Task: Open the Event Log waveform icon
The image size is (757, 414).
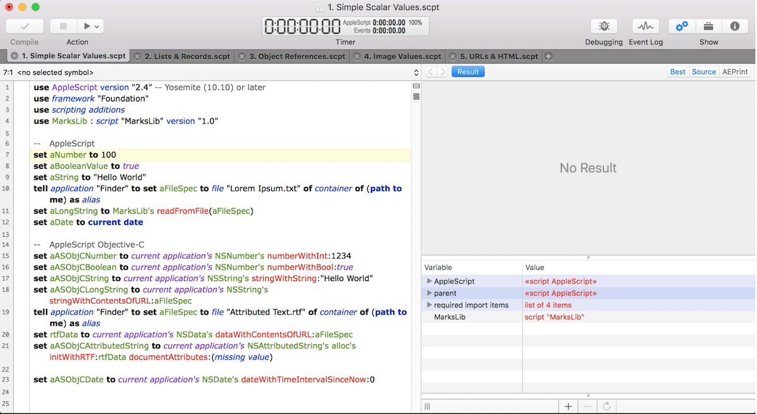Action: point(645,26)
